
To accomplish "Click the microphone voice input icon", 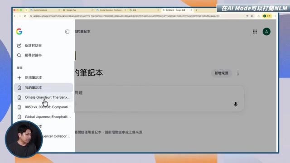I will pyautogui.click(x=236, y=104).
